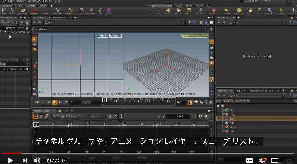Image resolution: width=297 pixels, height=164 pixels.
Task: Click the viewport lock icon on right toolbar
Action: click(212, 47)
